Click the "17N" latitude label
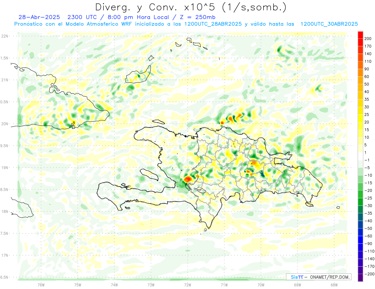 [x=5, y=255]
